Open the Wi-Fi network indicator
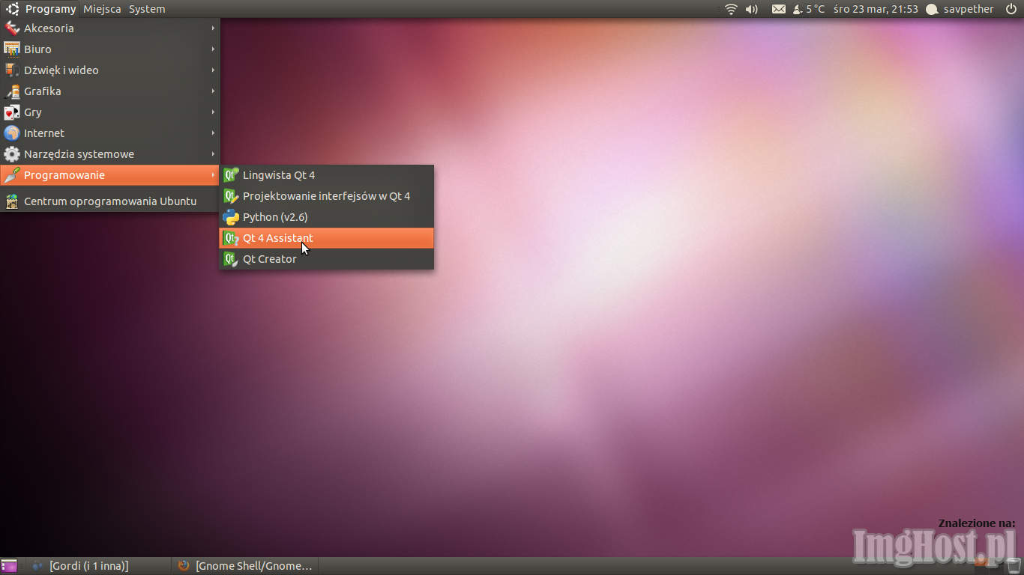Screen dimensions: 1024x575 (731, 9)
